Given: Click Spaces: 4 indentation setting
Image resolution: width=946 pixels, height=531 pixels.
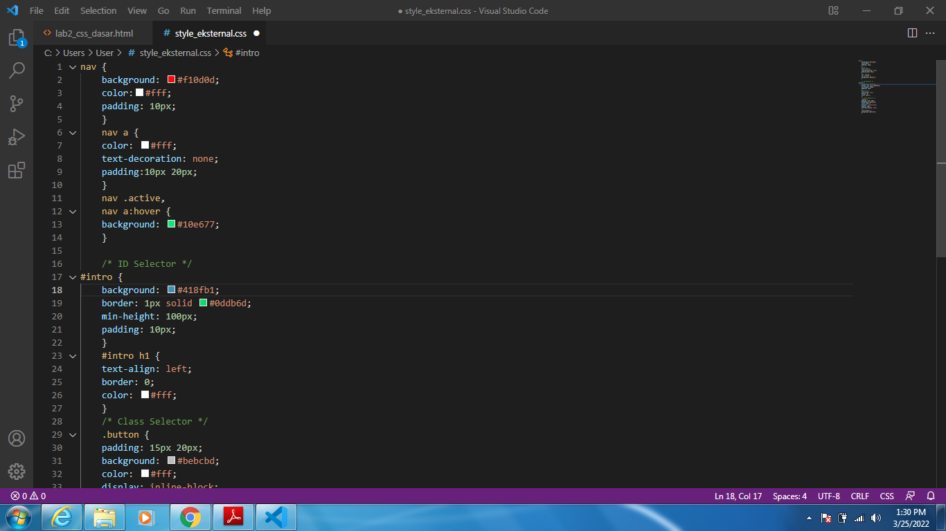Looking at the screenshot, I should [x=789, y=496].
